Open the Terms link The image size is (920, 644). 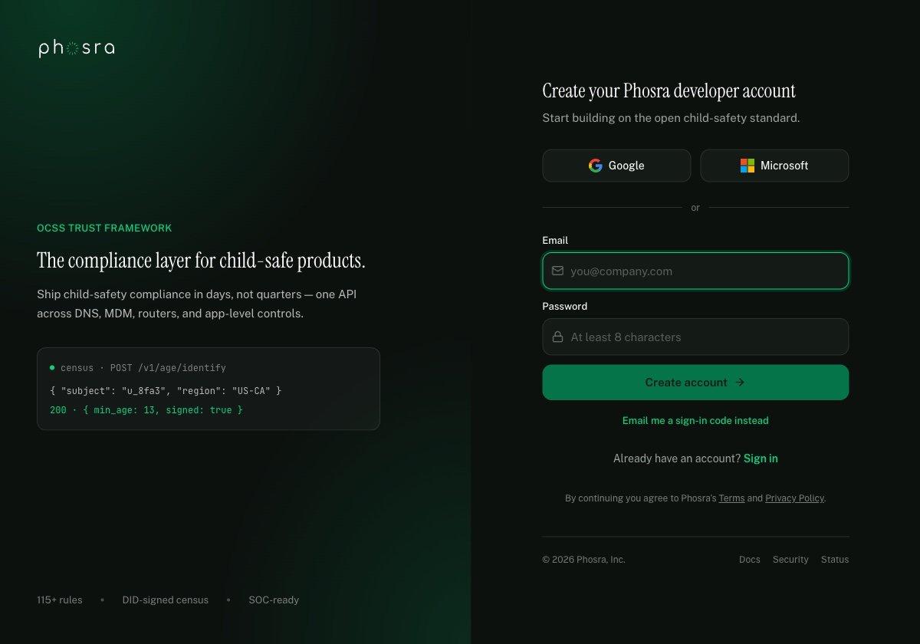tap(731, 498)
